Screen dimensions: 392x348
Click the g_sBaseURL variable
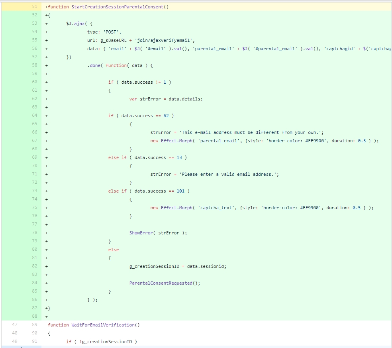coord(114,40)
